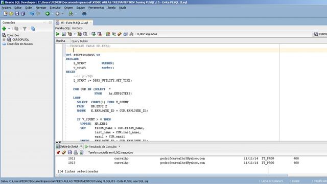Close the Saída do Script tab
The image size is (327, 184).
coord(81,147)
